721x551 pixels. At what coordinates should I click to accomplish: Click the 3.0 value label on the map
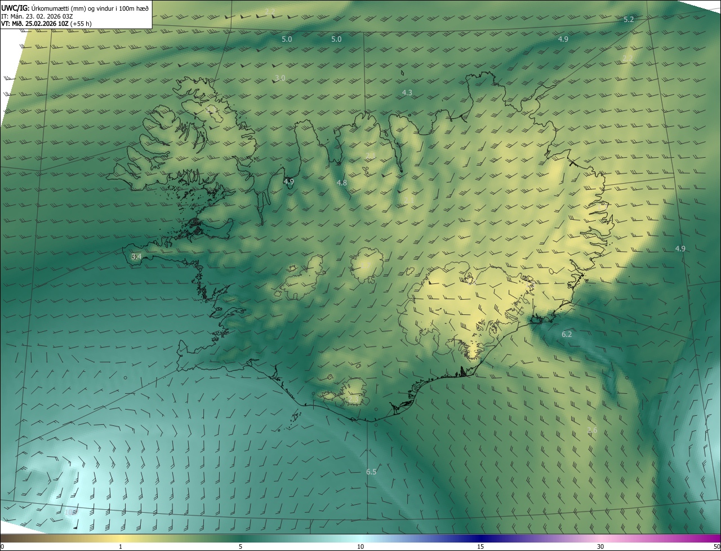(280, 78)
